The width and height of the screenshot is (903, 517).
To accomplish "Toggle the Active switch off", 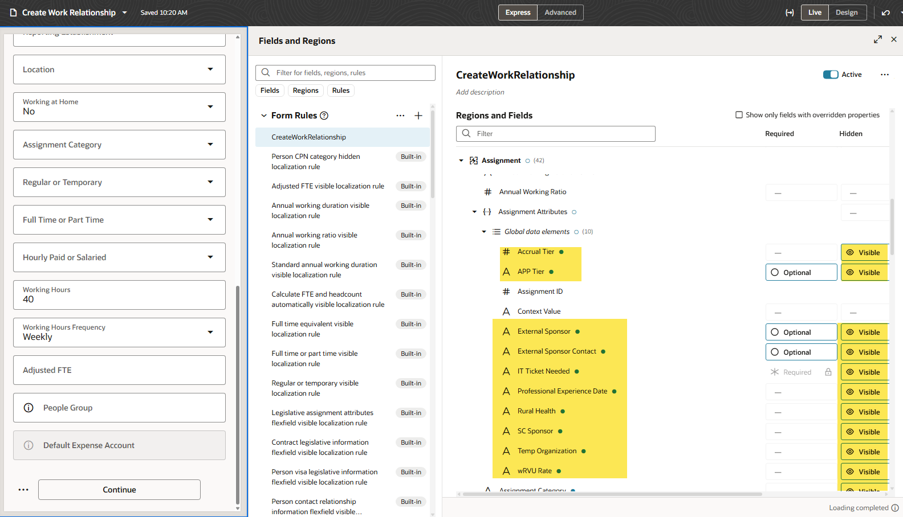I will pos(831,75).
